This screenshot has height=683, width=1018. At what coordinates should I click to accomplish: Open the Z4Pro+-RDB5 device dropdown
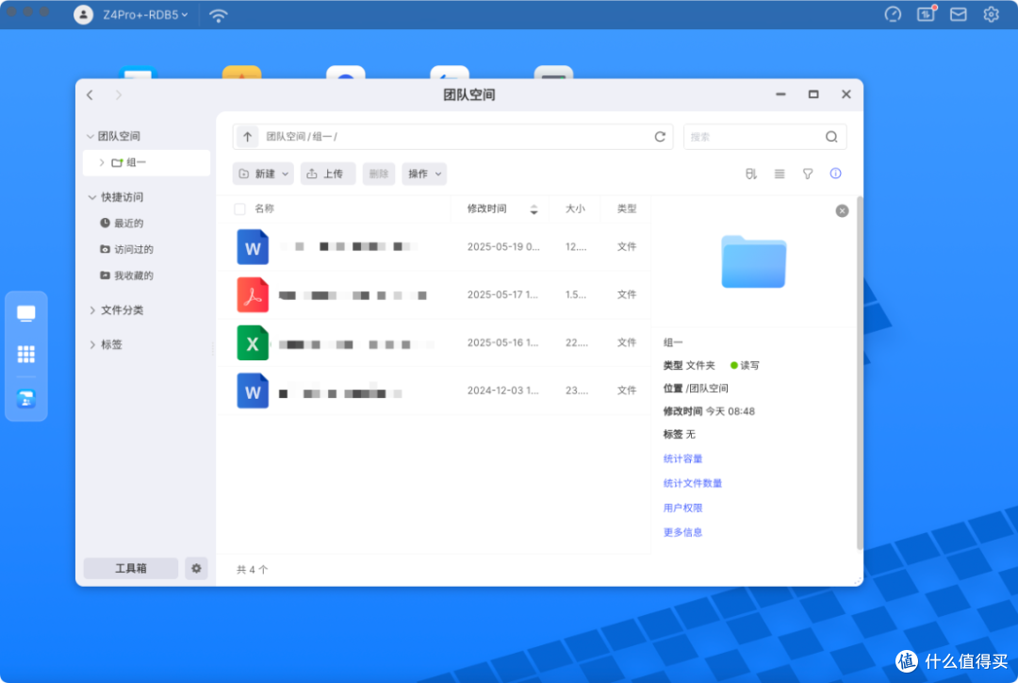click(x=145, y=14)
